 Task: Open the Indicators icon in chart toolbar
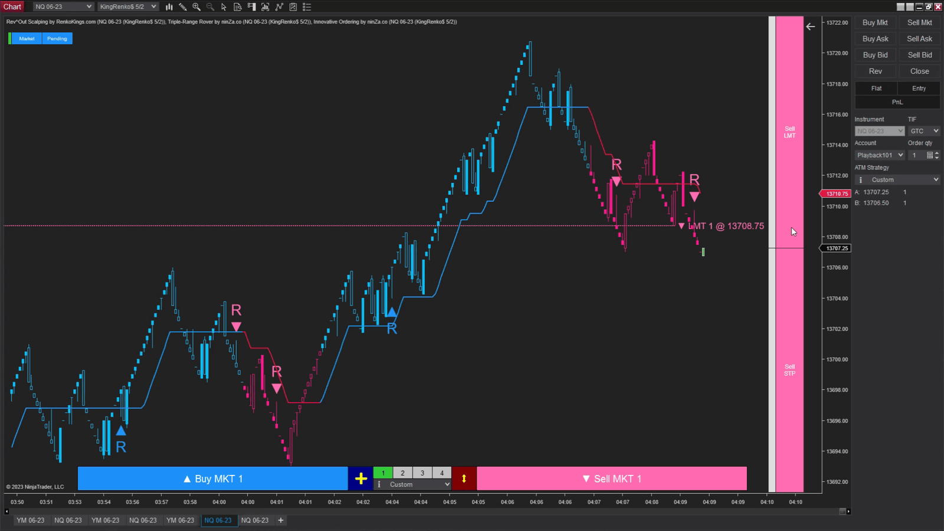[279, 7]
